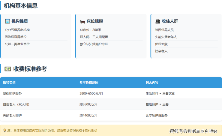Screen dimensions: 222x136
Task: Click 独立认知症照护专区 list item
Action: (94, 44)
